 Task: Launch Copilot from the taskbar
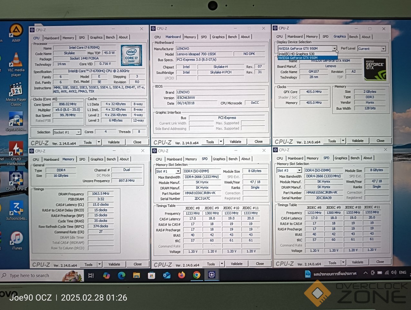click(x=106, y=275)
